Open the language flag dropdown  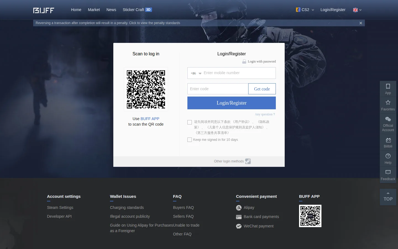tap(357, 10)
